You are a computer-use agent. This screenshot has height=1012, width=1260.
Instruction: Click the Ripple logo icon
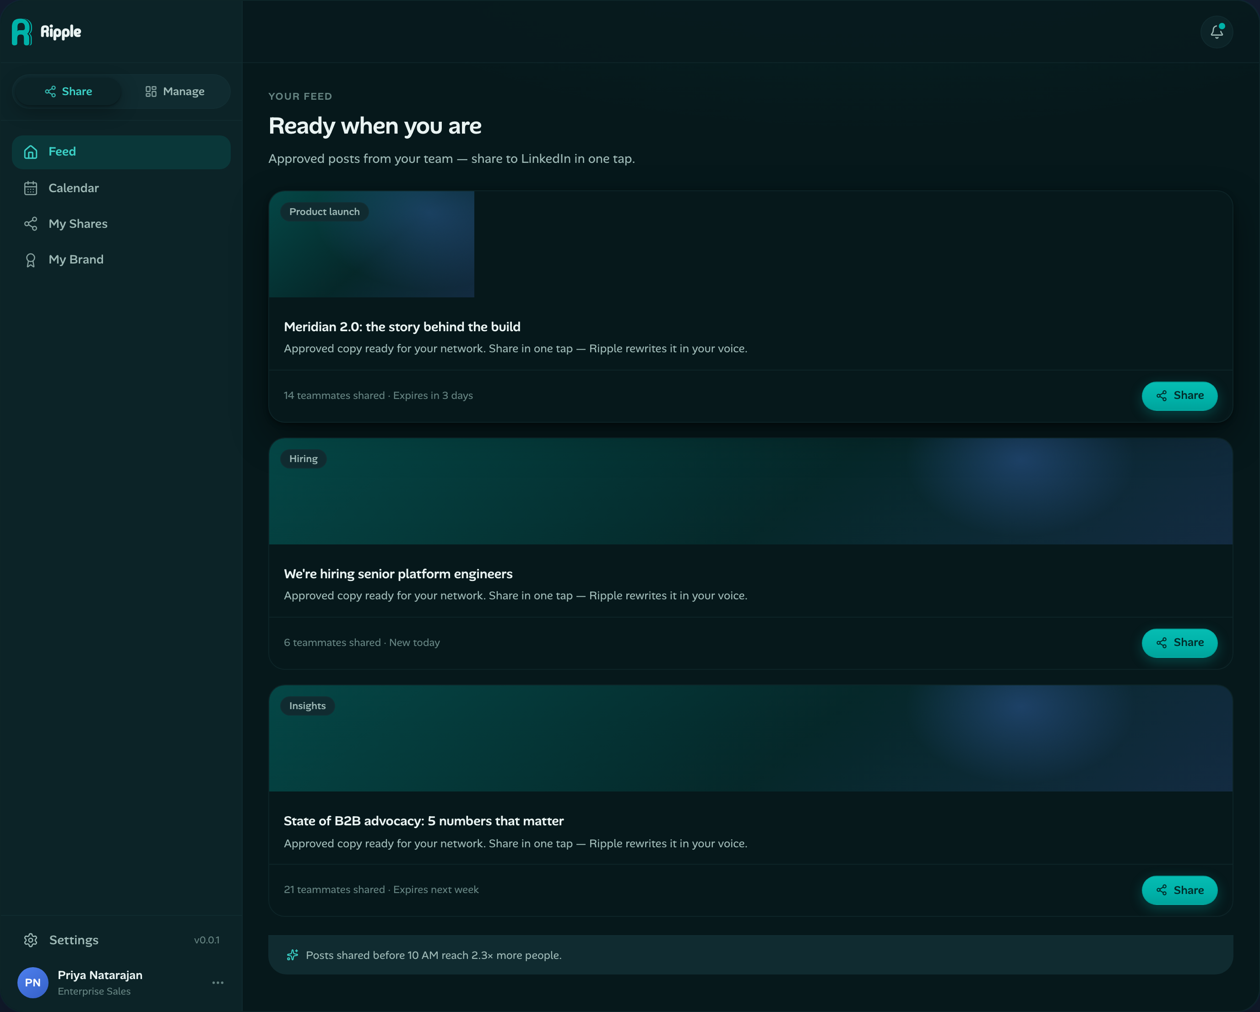[x=22, y=32]
